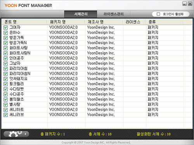Uncheck the 파리의아침 font checkbox

pos(5,69)
